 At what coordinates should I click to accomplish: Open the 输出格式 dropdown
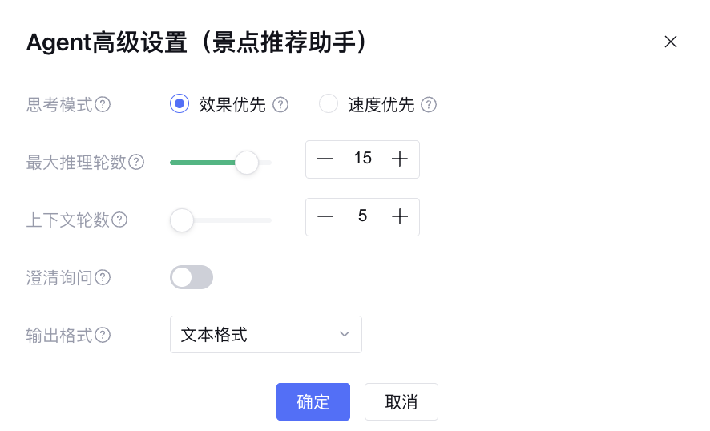click(x=266, y=335)
